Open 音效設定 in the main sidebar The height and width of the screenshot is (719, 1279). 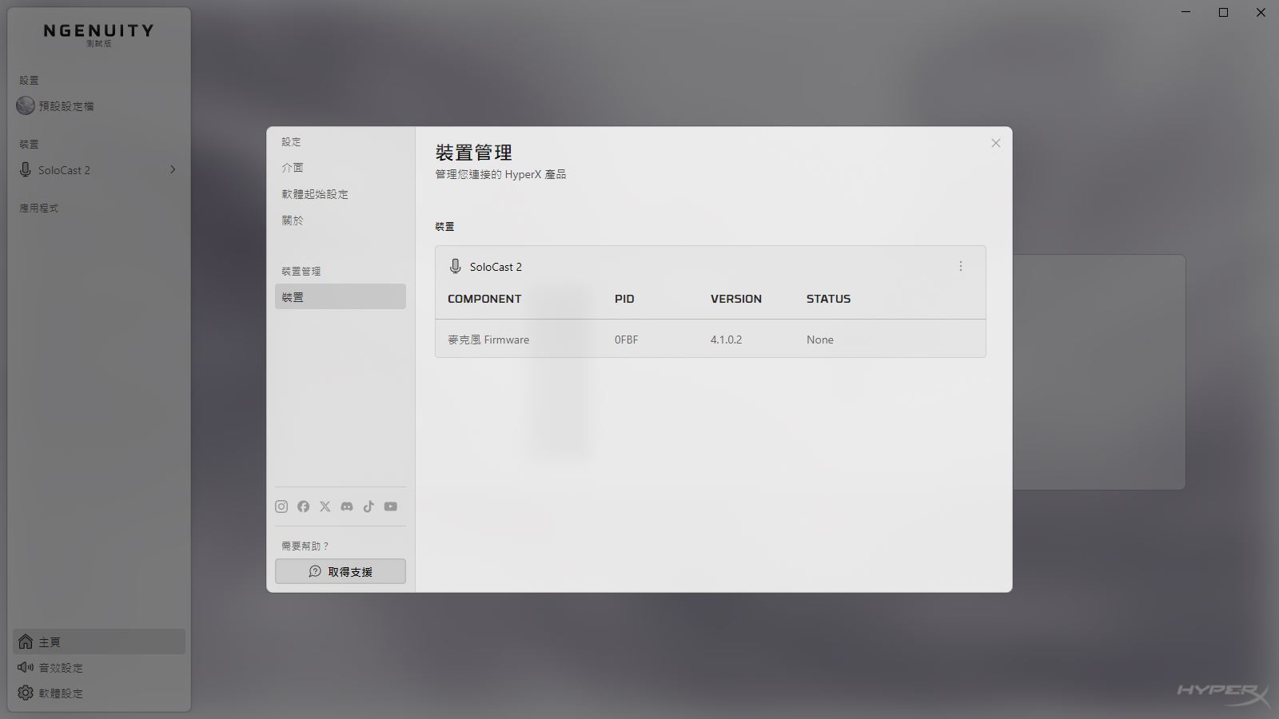99,667
